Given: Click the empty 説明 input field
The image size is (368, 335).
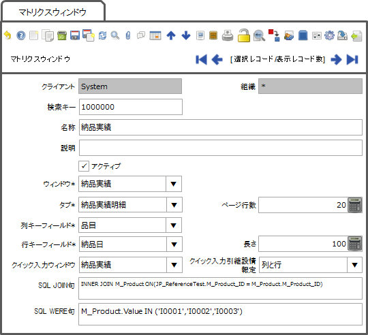Looking at the screenshot, I should click(221, 148).
